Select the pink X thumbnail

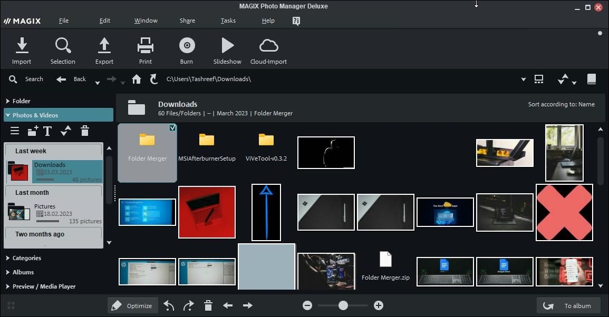click(x=564, y=212)
